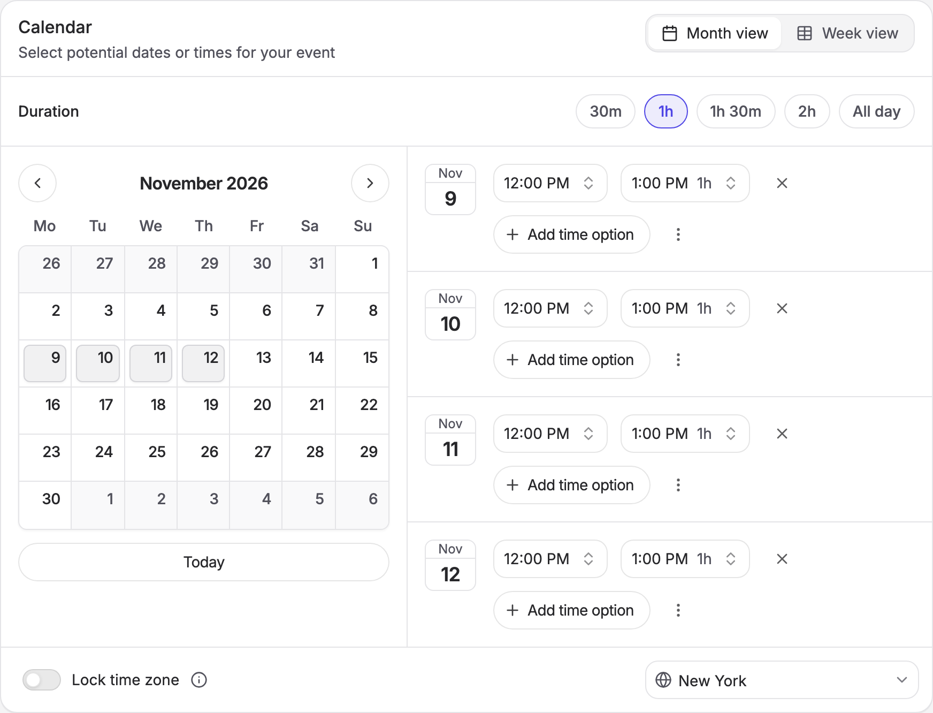Image resolution: width=933 pixels, height=713 pixels.
Task: Remove the Nov 11 time slot
Action: (x=782, y=434)
